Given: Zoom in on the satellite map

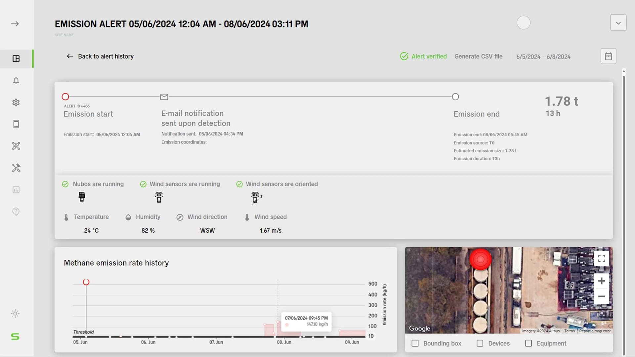Looking at the screenshot, I should pos(601,281).
